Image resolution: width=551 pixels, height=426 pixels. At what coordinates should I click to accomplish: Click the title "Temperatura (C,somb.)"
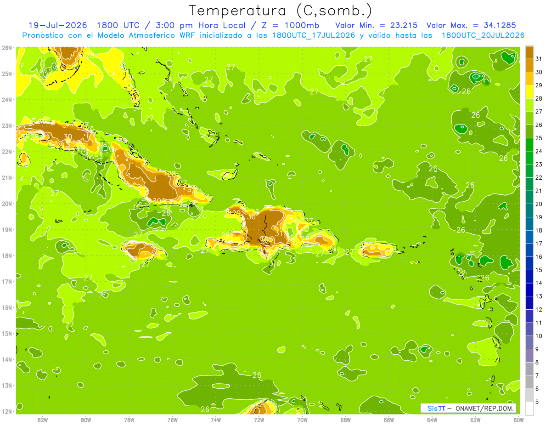[x=281, y=11]
